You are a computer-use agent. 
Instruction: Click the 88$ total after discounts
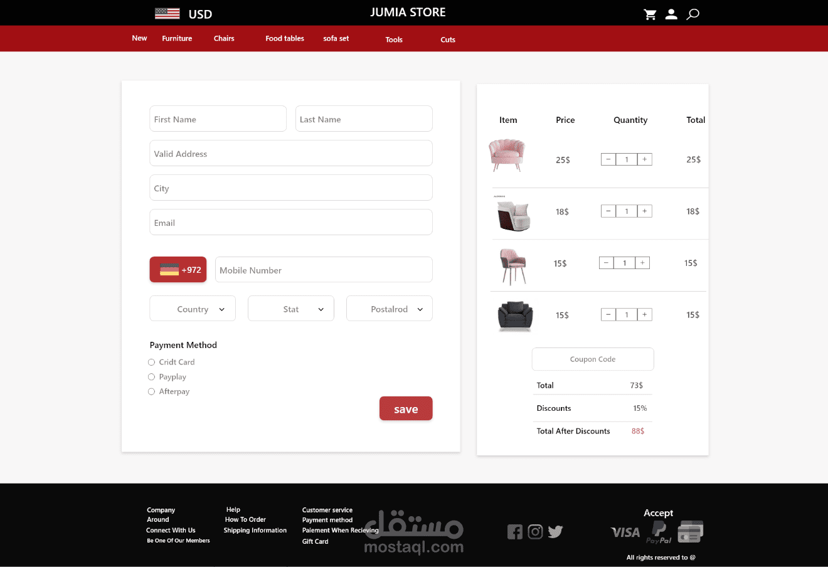point(638,431)
